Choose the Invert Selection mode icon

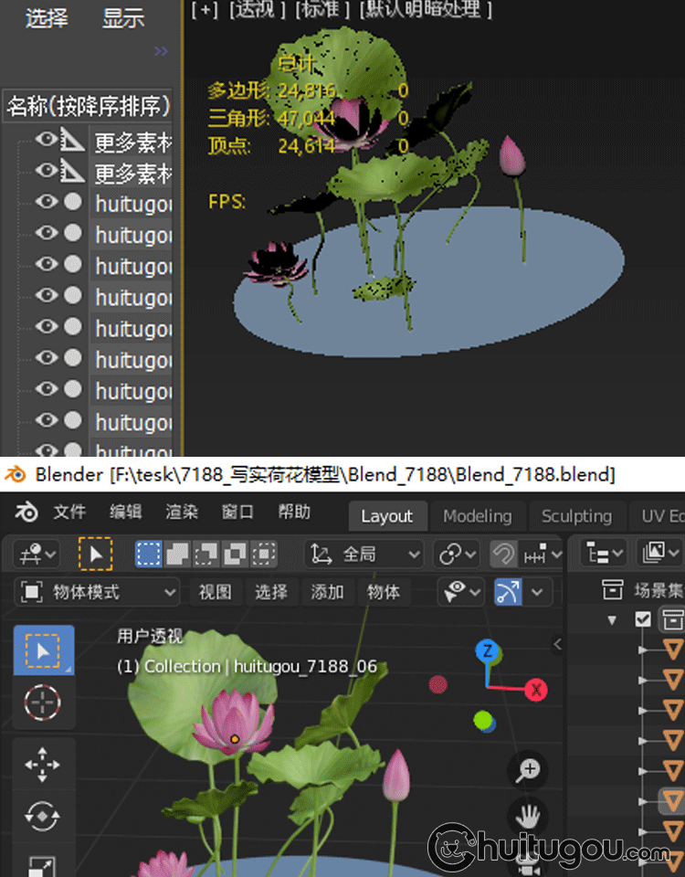pyautogui.click(x=235, y=555)
